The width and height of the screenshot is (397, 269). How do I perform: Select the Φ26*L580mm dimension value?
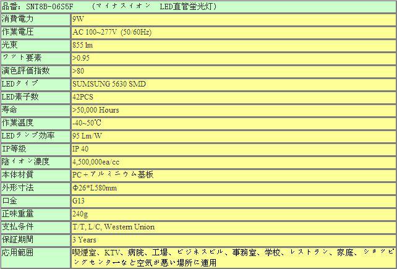click(95, 188)
